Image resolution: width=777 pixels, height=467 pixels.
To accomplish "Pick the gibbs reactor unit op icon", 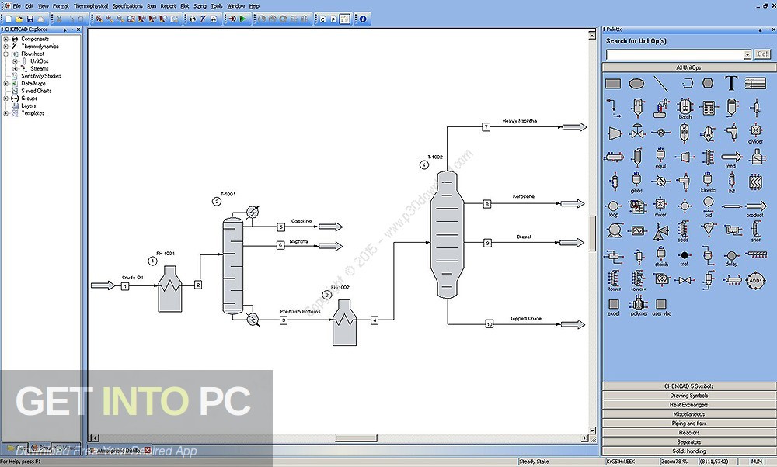I will (636, 182).
